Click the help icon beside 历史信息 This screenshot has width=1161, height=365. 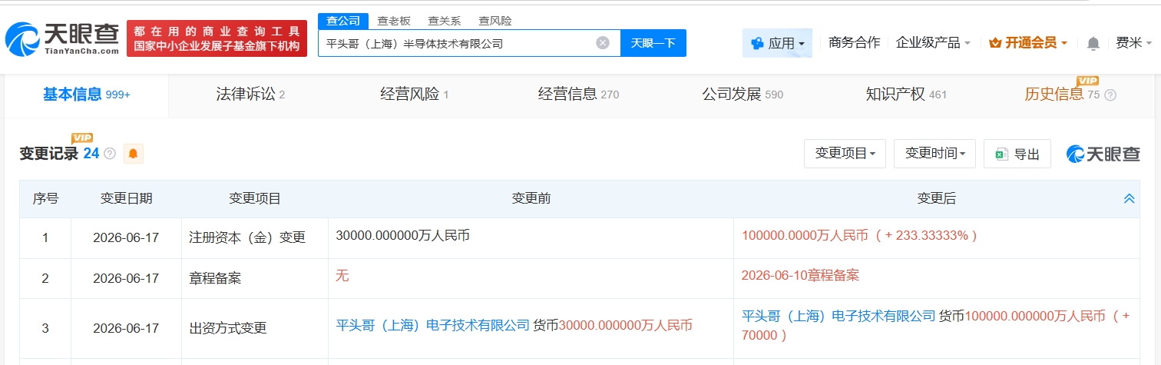click(x=1110, y=95)
